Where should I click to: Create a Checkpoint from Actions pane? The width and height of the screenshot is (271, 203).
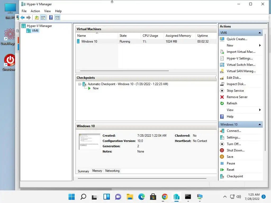click(235, 176)
